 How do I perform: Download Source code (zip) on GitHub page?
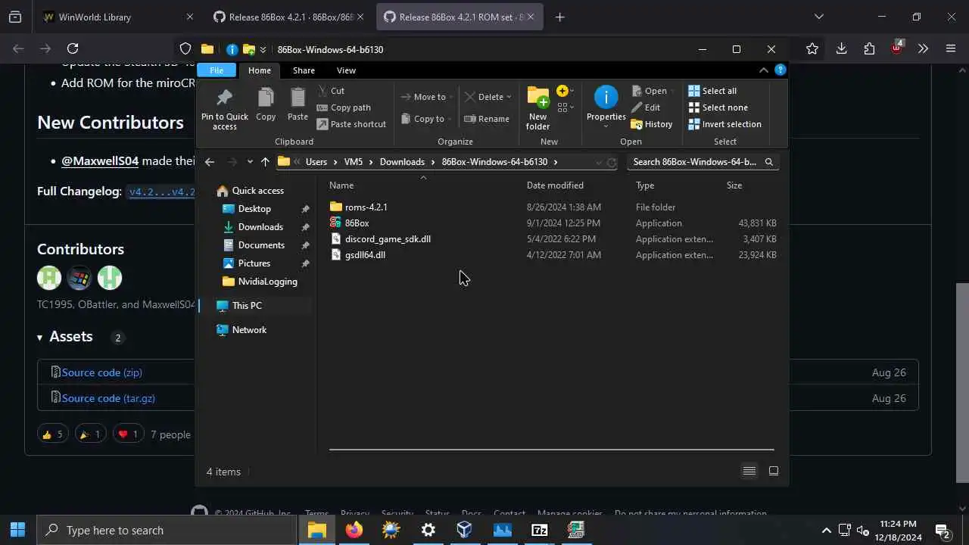[102, 372]
